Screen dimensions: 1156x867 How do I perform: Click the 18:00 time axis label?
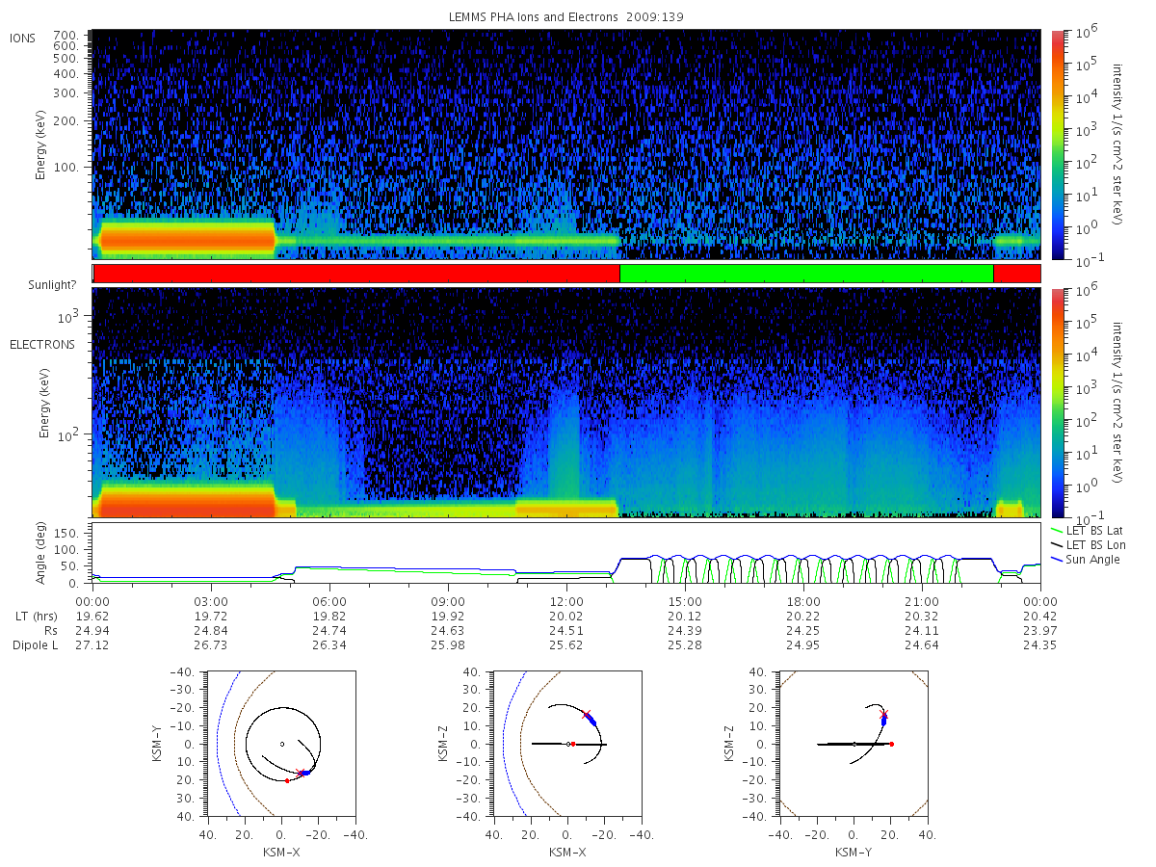tap(803, 600)
